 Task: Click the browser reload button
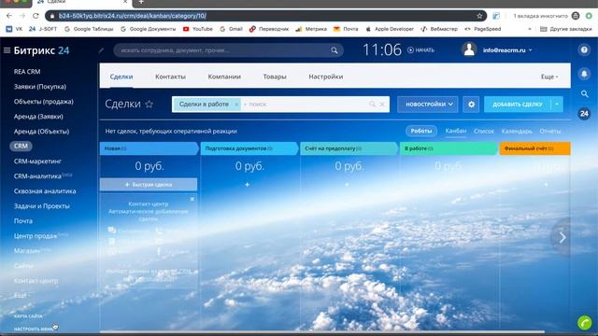(x=36, y=16)
